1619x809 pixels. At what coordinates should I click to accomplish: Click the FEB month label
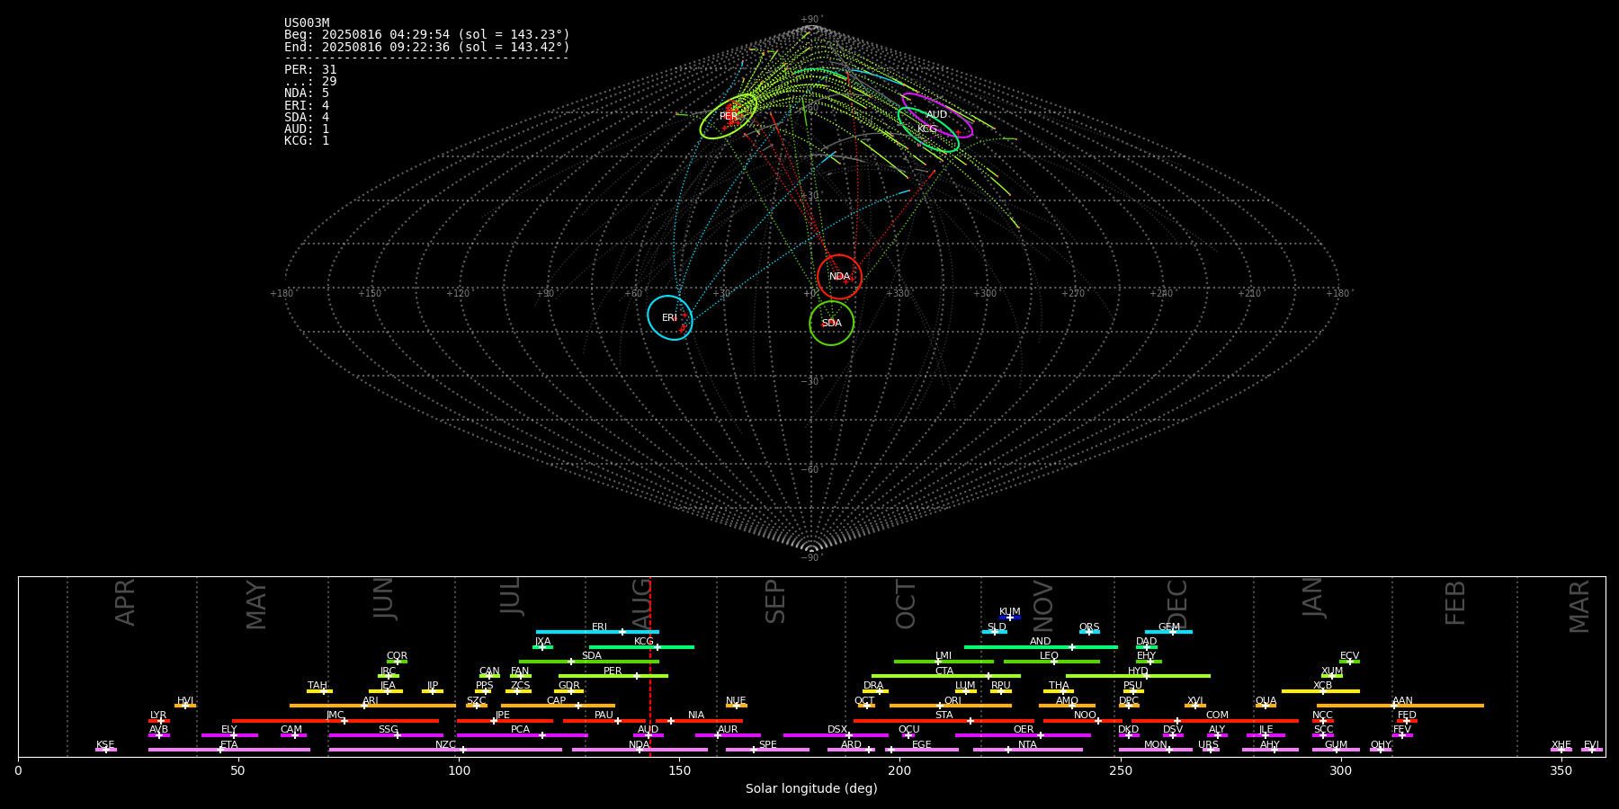1455,603
